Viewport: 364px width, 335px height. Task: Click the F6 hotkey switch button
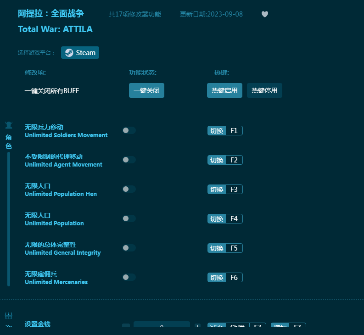pyautogui.click(x=225, y=278)
